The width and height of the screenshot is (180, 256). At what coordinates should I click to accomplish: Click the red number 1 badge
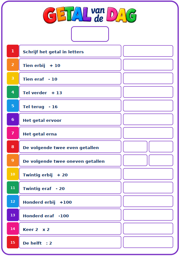[x=13, y=51]
